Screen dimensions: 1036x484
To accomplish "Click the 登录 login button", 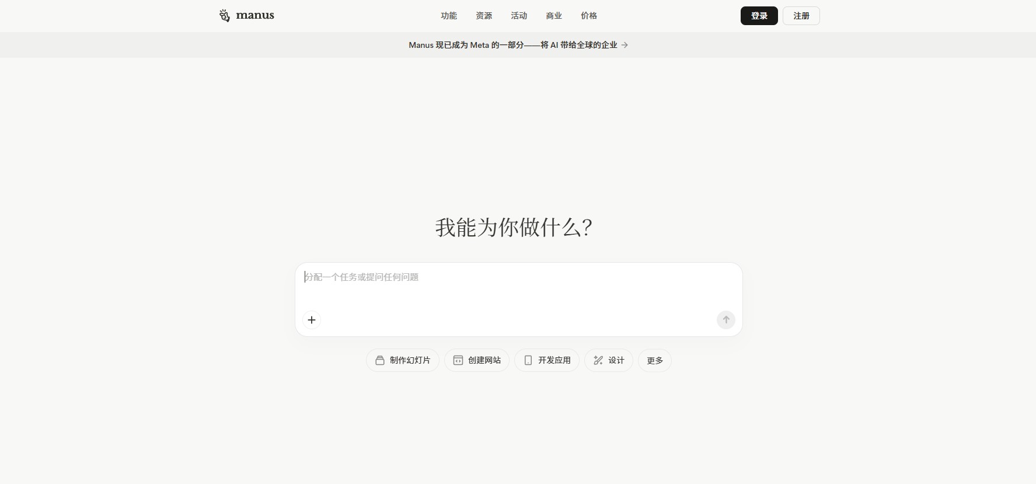I will 759,16.
